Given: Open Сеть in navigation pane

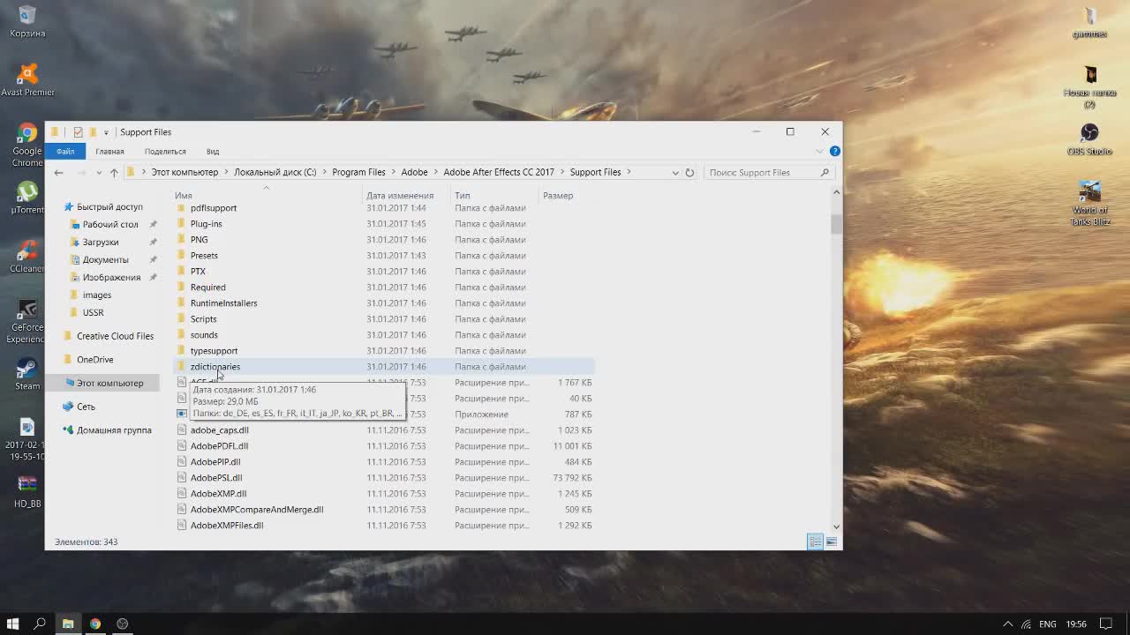Looking at the screenshot, I should (x=86, y=407).
